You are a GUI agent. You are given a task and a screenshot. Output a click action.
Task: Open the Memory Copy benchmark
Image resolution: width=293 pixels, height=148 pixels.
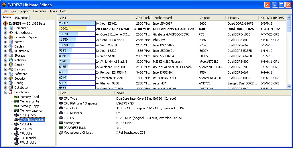(29, 106)
